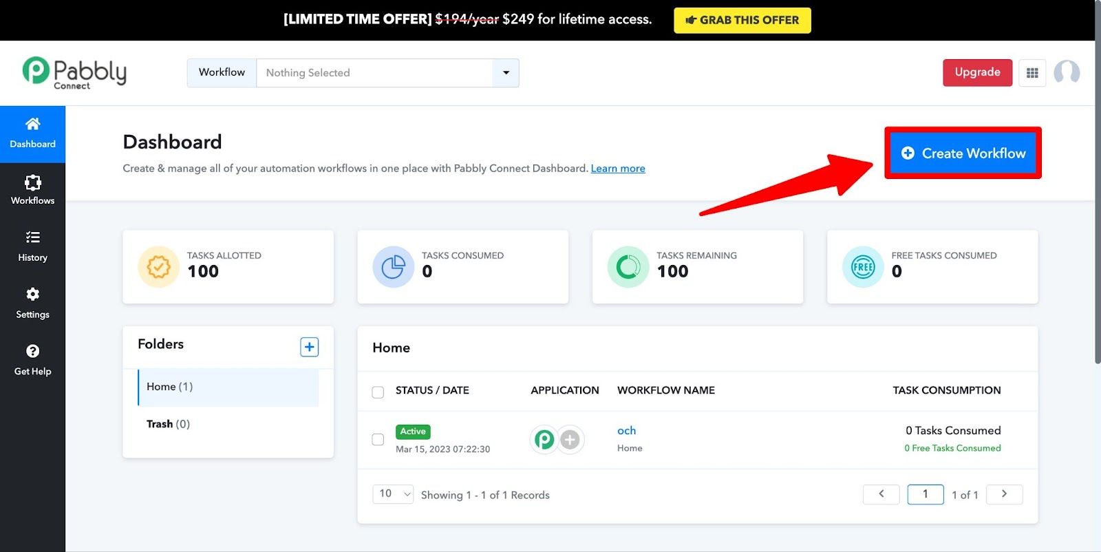The height and width of the screenshot is (552, 1101).
Task: Open the och workflow link
Action: coord(626,431)
